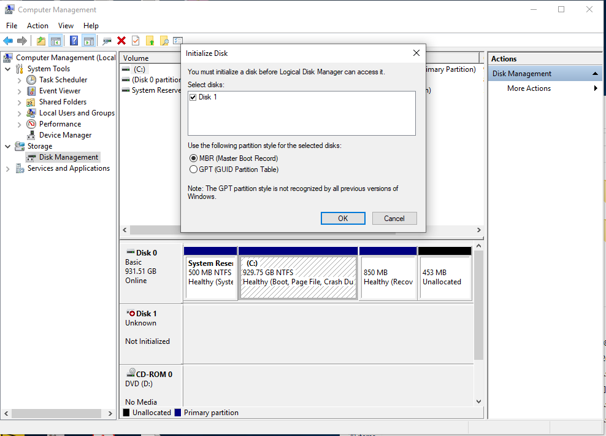Click the Local Users and Groups icon
This screenshot has width=606, height=436.
tap(31, 113)
